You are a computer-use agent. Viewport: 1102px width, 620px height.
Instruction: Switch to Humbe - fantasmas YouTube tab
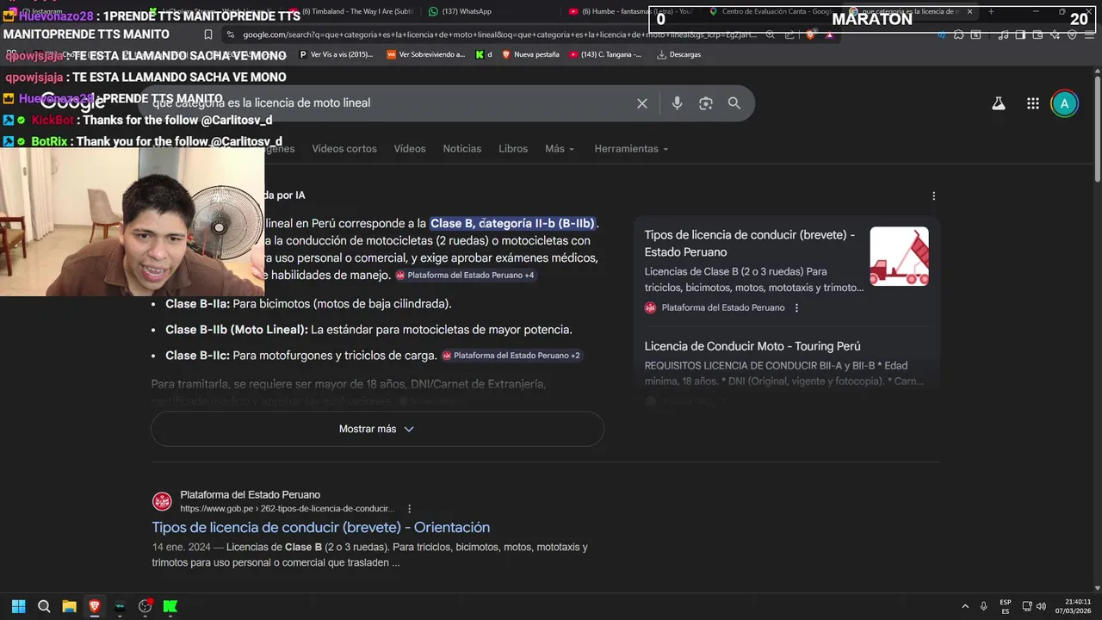coord(631,11)
